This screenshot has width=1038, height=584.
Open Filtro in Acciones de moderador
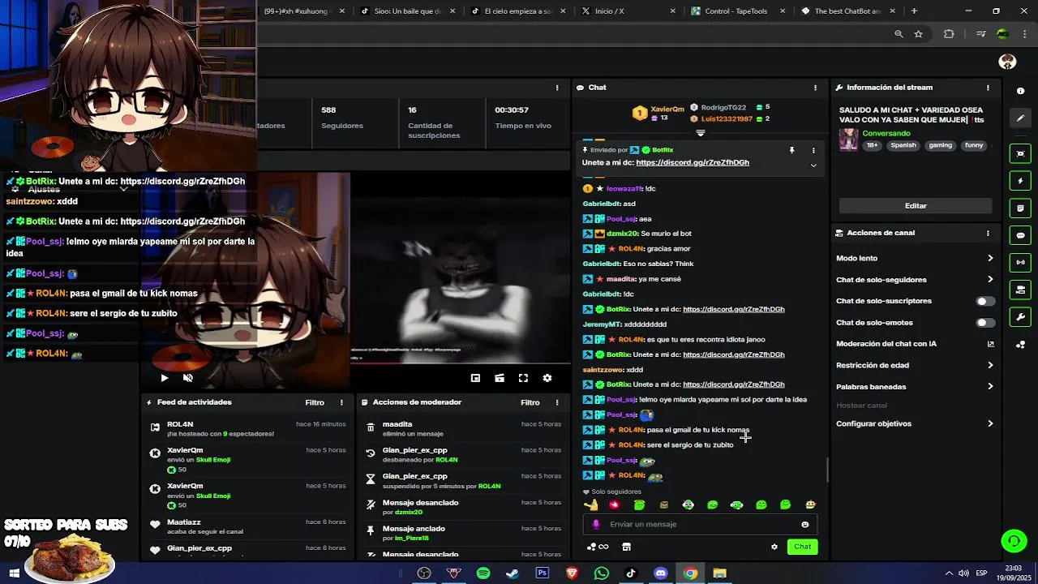pyautogui.click(x=530, y=402)
